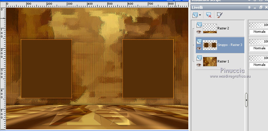The height and width of the screenshot is (131, 268).
Task: Select the Raster 2 layer thumbnail
Action: pyautogui.click(x=210, y=28)
